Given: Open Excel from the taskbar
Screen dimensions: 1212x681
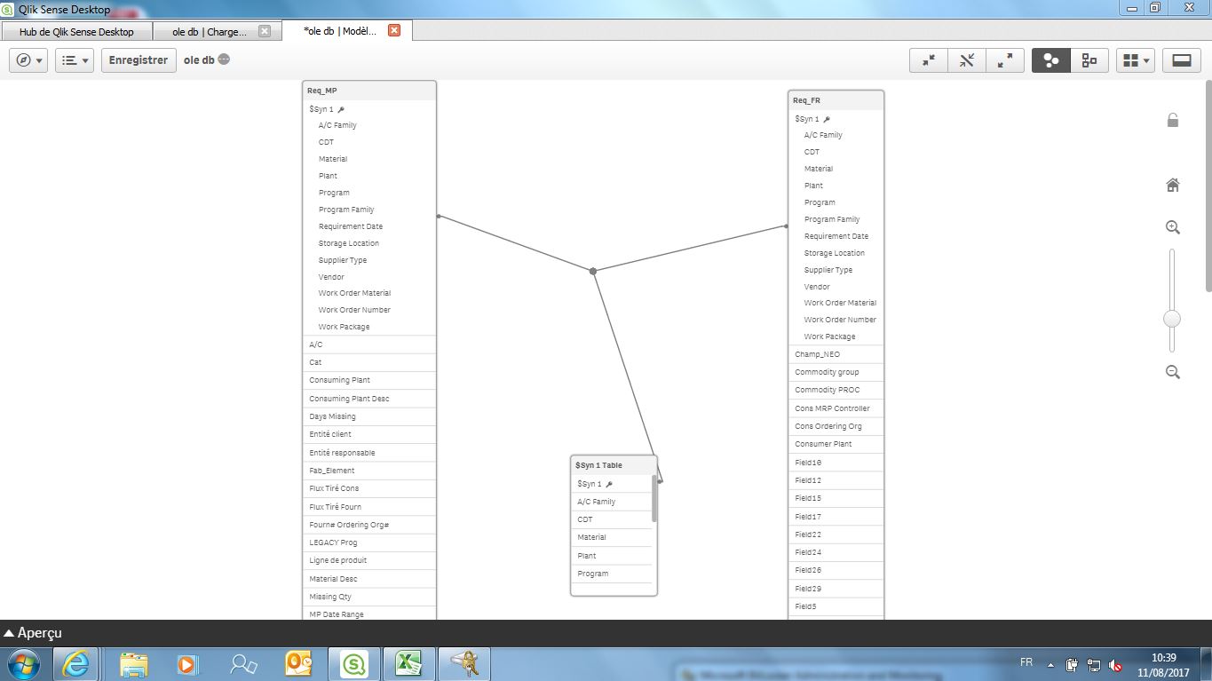Looking at the screenshot, I should pyautogui.click(x=408, y=664).
